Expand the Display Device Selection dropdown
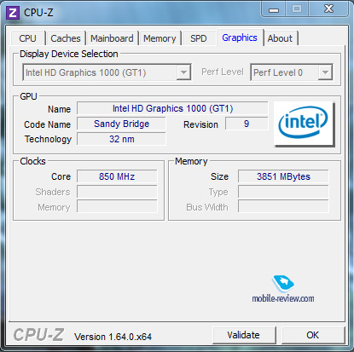Viewport: 354px width, 352px height. click(x=183, y=72)
